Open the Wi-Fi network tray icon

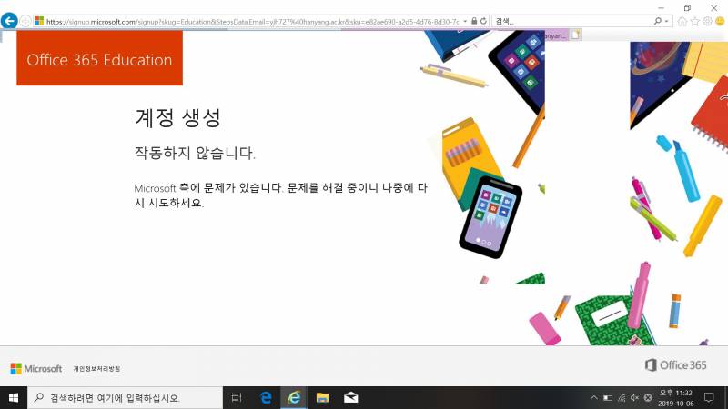coord(622,398)
